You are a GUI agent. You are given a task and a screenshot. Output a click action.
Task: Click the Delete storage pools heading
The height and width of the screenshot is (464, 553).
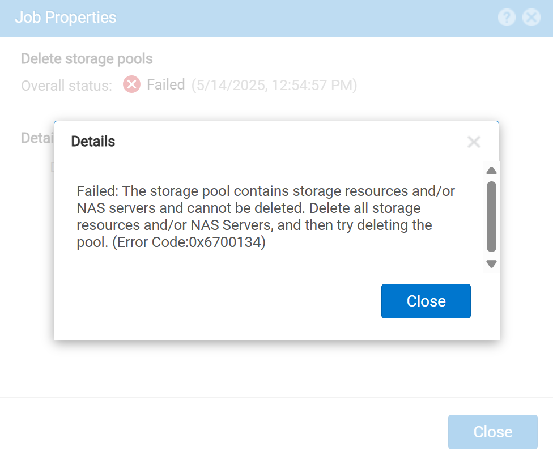[86, 58]
